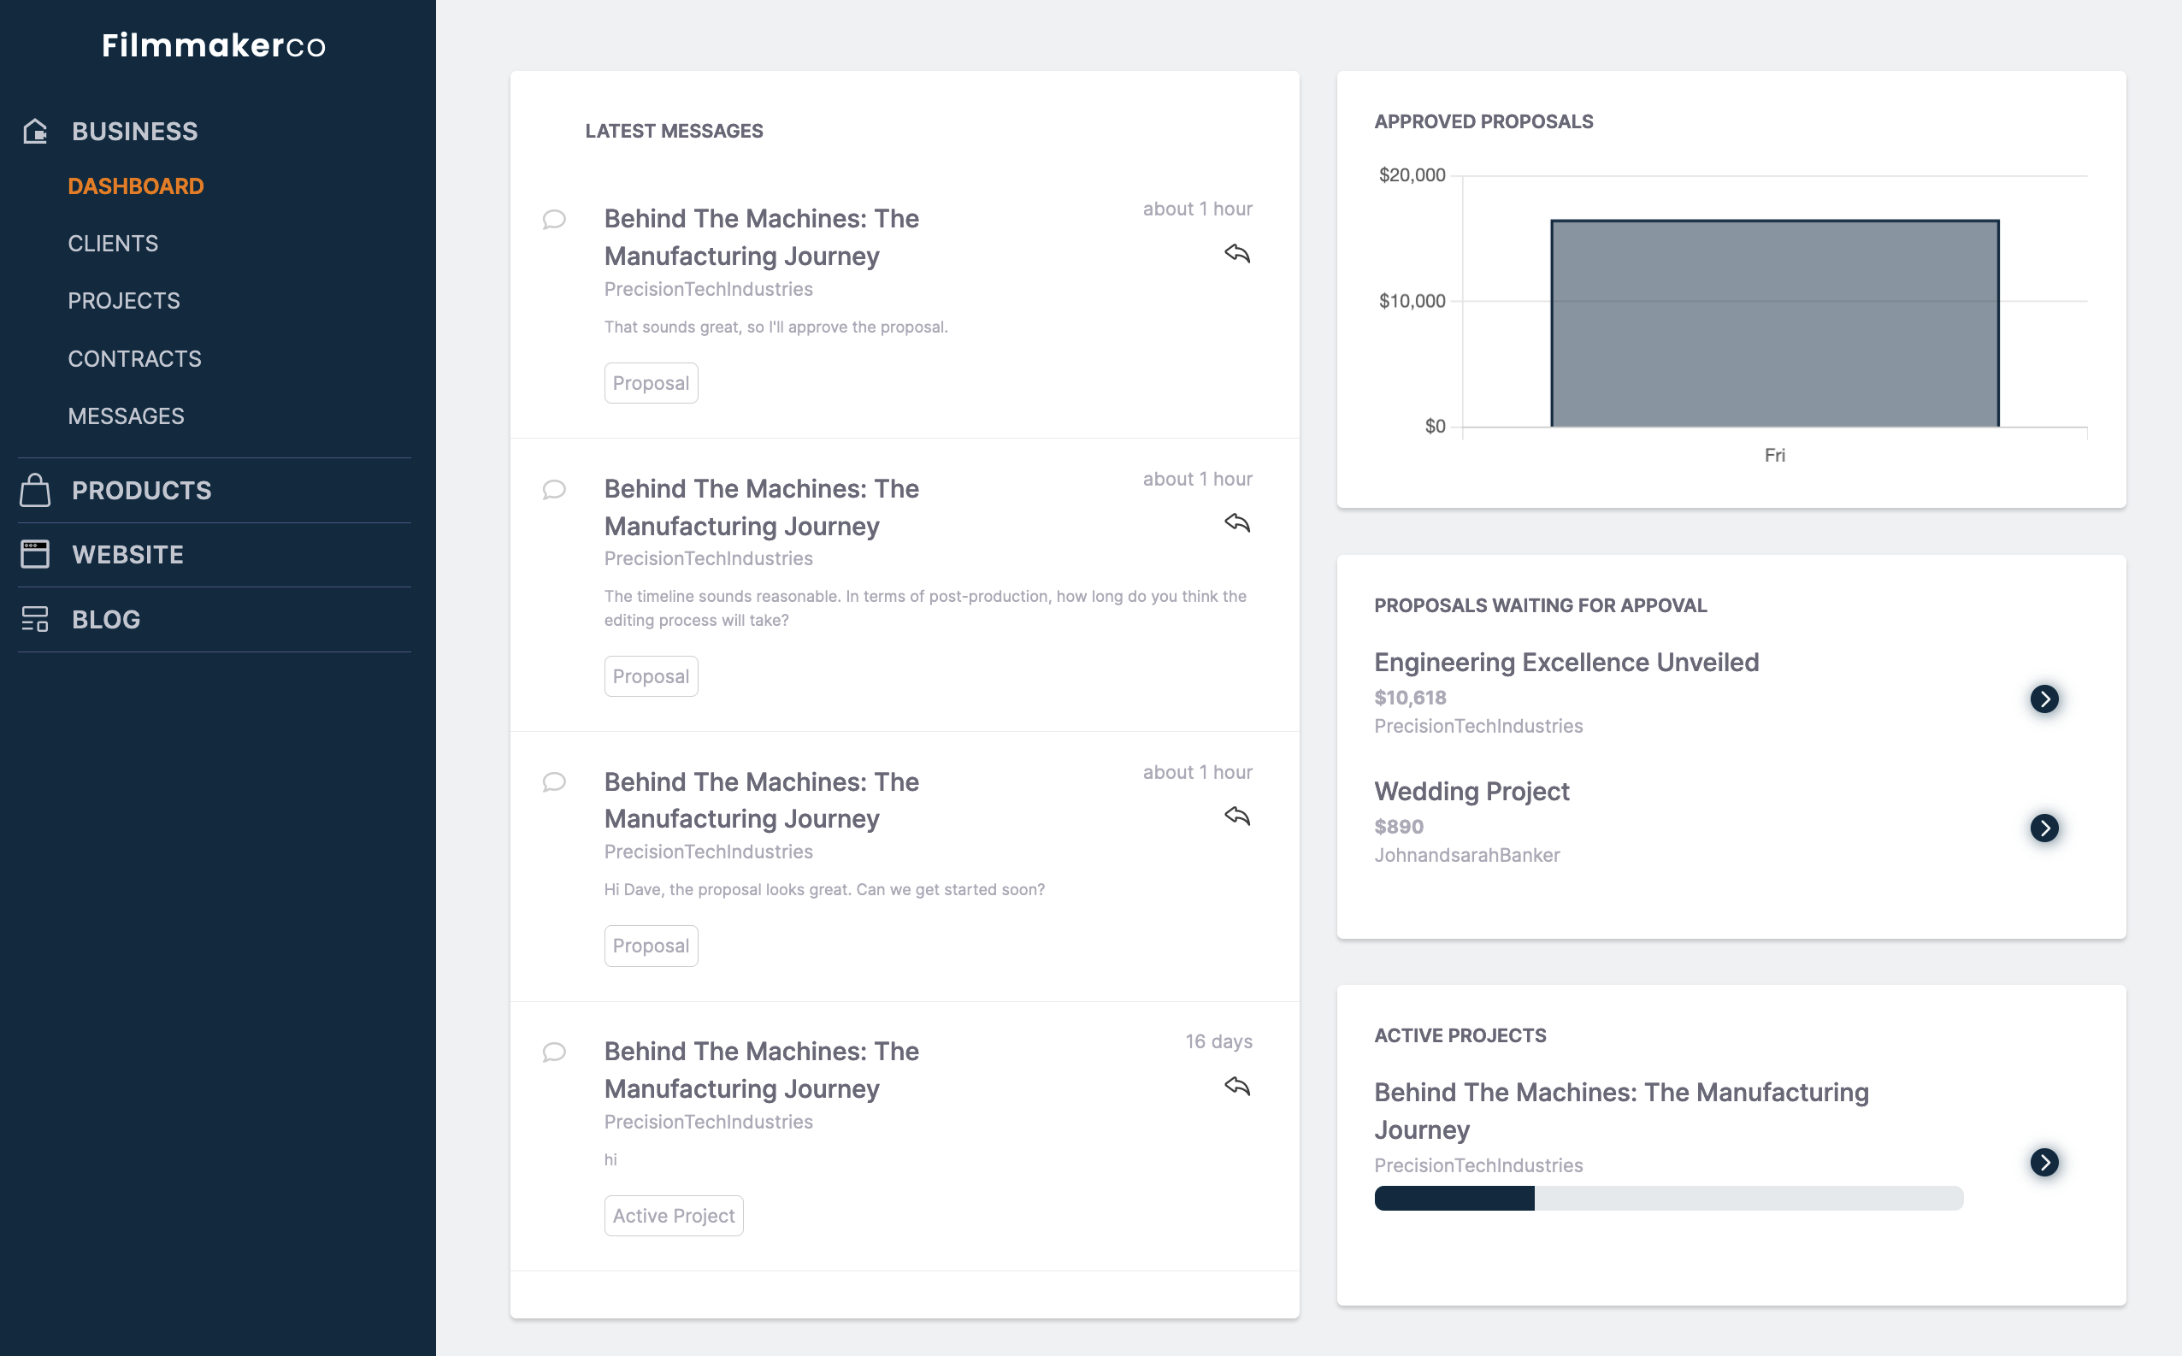This screenshot has width=2182, height=1356.
Task: Click the speech bubble icon beside the first message
Action: pyautogui.click(x=554, y=220)
